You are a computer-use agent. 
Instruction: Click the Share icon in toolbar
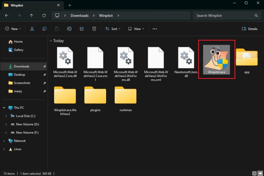click(82, 29)
